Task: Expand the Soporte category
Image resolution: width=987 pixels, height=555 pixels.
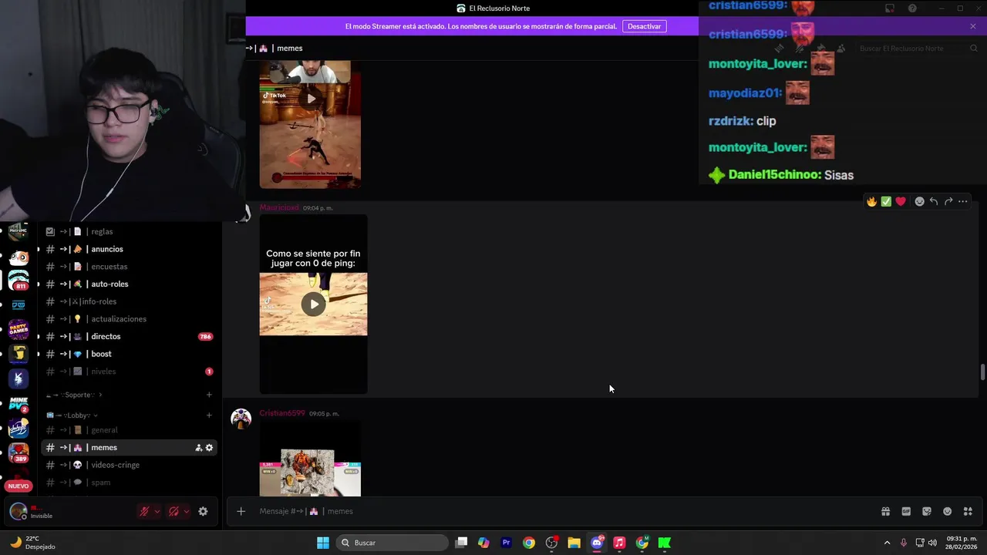Action: pyautogui.click(x=75, y=395)
